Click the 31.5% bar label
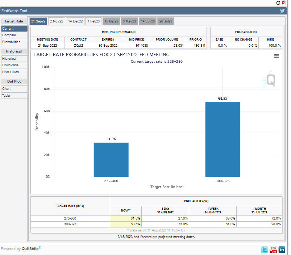Image resolution: width=291 pixels, height=255 pixels. point(111,139)
